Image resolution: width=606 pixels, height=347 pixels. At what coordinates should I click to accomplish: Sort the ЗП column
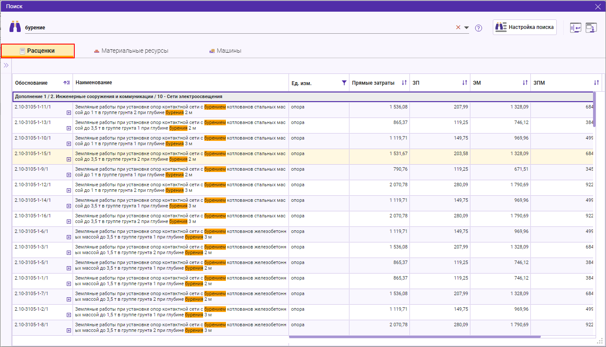coord(465,83)
